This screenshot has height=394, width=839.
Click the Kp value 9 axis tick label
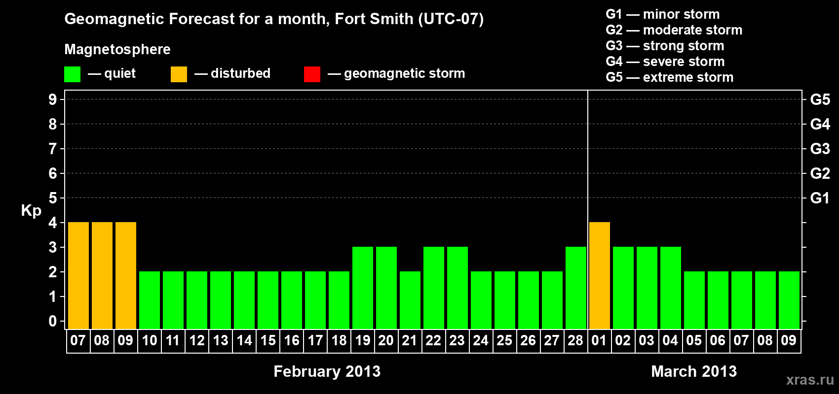[53, 99]
